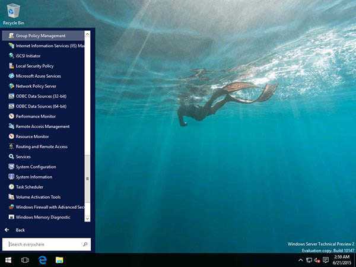
Task: Click the scroll down arrow of list
Action: (87, 218)
